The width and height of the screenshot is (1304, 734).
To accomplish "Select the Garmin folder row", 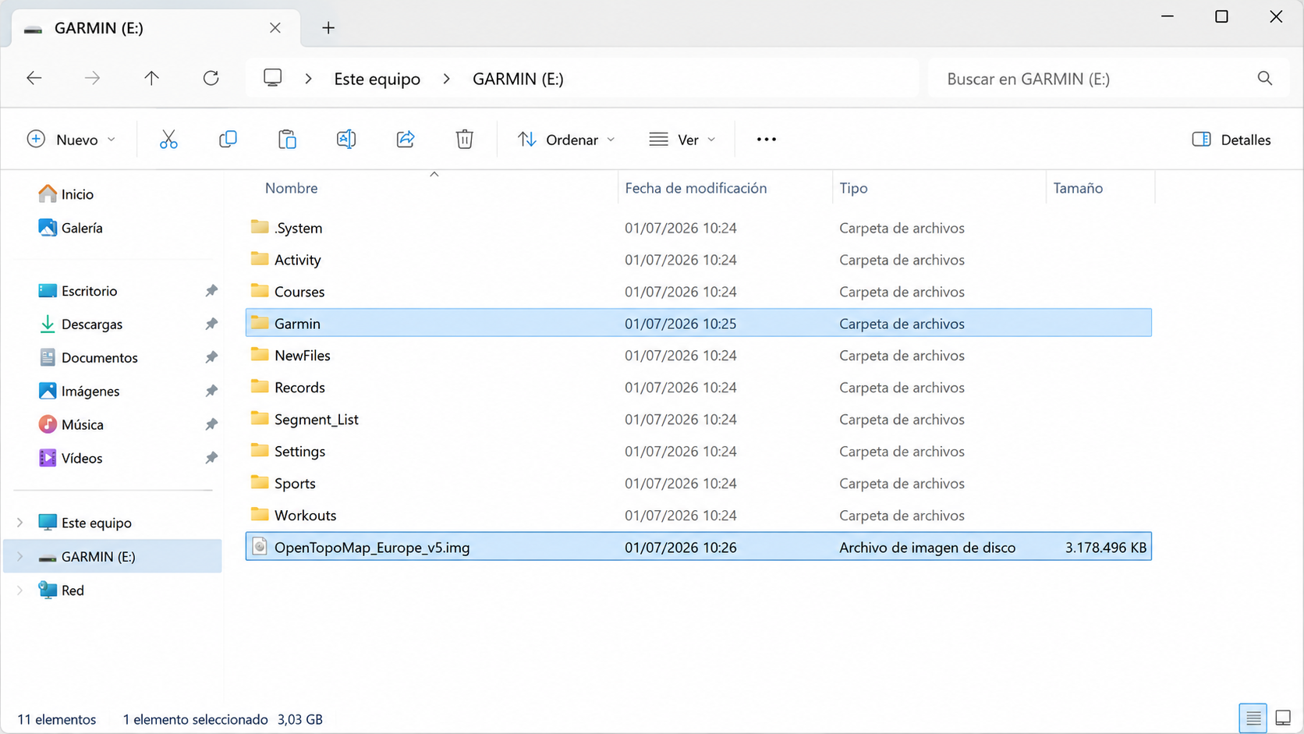I will coord(698,323).
